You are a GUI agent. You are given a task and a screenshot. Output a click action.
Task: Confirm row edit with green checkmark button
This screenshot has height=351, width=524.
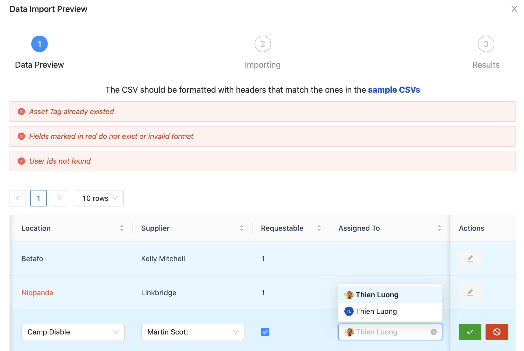click(x=470, y=332)
